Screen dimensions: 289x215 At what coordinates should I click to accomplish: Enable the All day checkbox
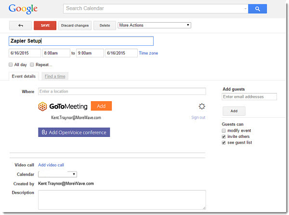(x=11, y=65)
